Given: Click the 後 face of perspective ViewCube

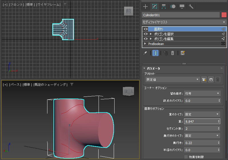Looking at the screenshot, I should [126, 91].
